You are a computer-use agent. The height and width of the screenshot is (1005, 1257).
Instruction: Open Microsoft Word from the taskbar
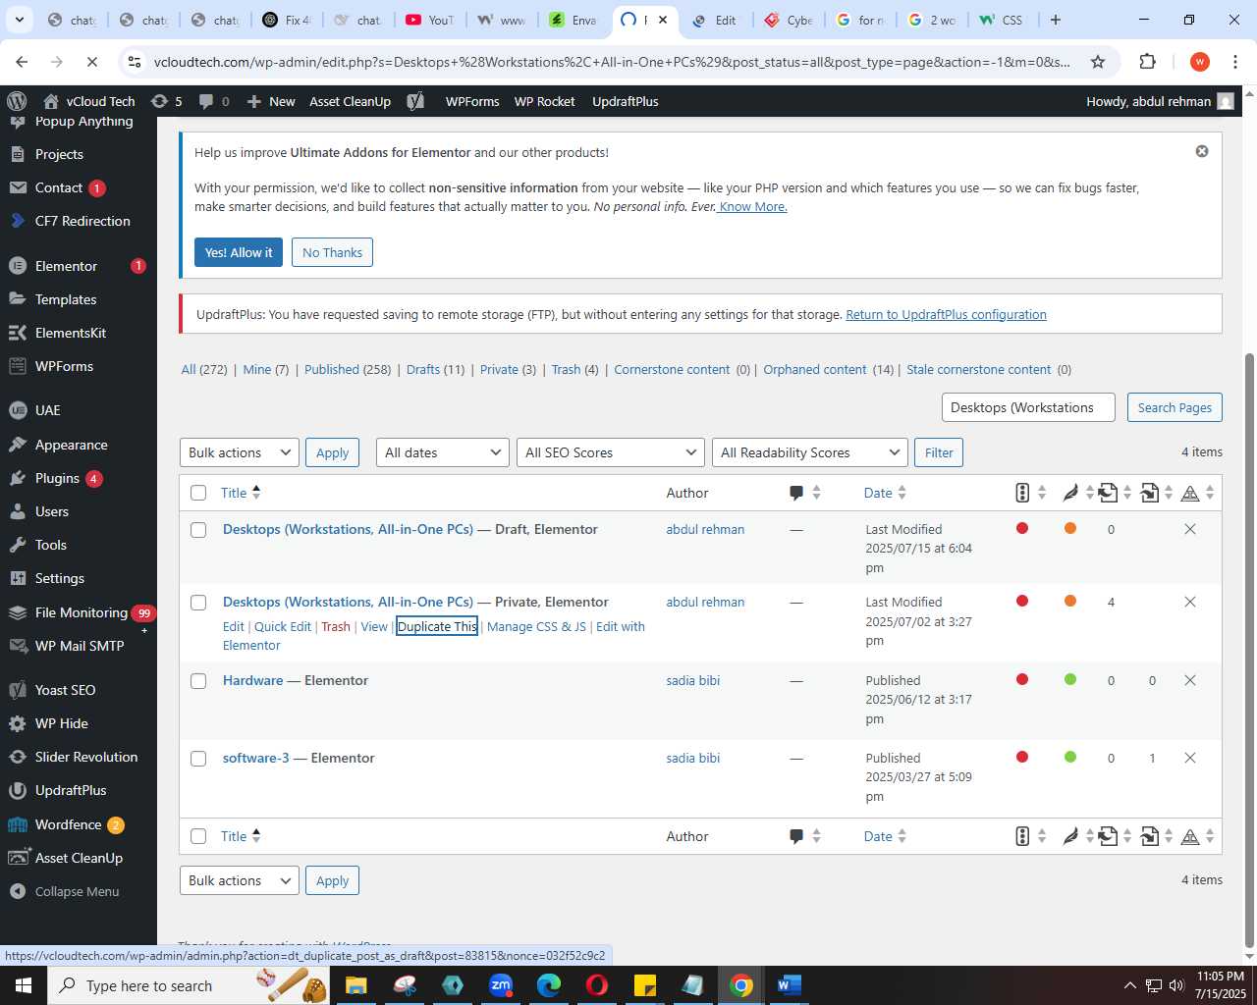(790, 985)
